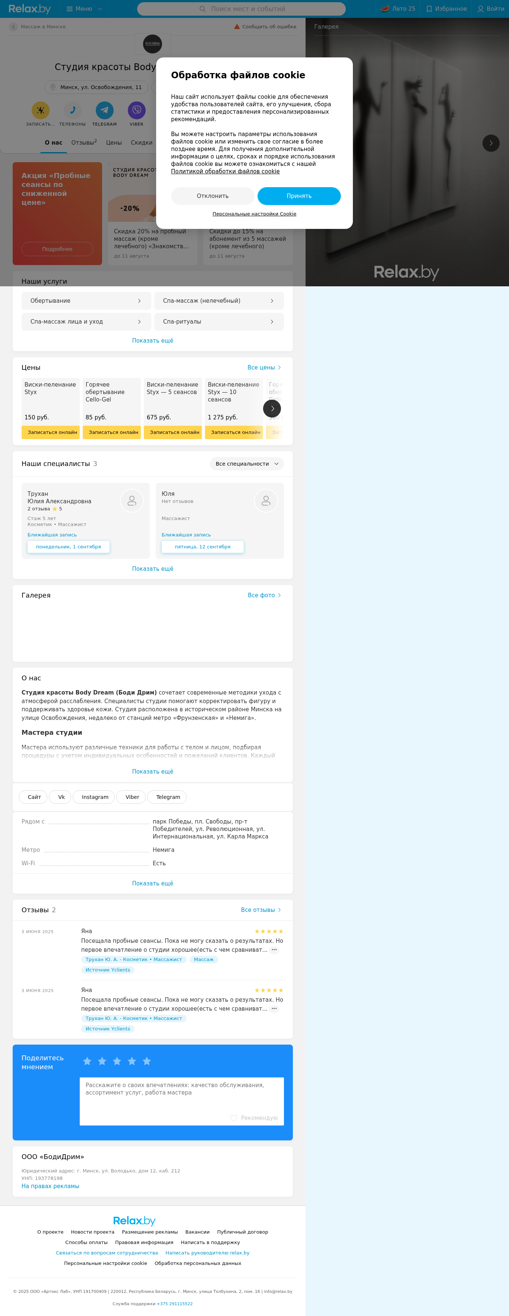Screen dimensions: 509x1316
Task: Go back to Массаж в Минске
Action: pos(38,26)
